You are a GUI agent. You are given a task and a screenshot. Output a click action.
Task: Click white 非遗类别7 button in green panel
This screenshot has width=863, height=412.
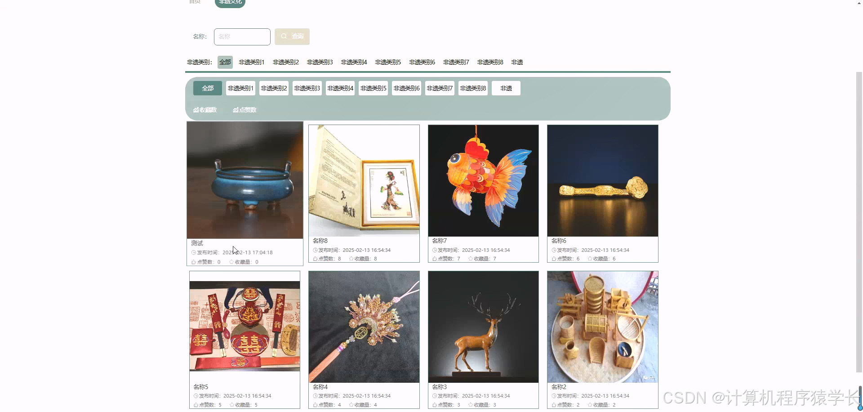coord(440,88)
